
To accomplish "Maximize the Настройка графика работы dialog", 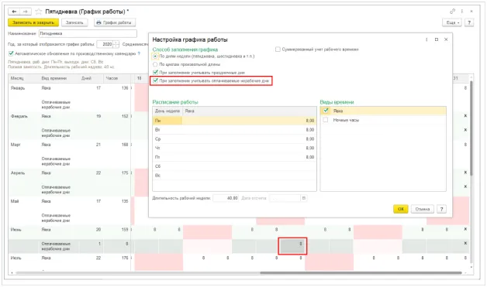I will (x=437, y=39).
